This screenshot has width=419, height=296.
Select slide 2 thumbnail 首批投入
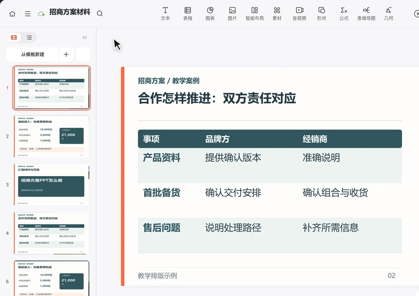tap(52, 136)
